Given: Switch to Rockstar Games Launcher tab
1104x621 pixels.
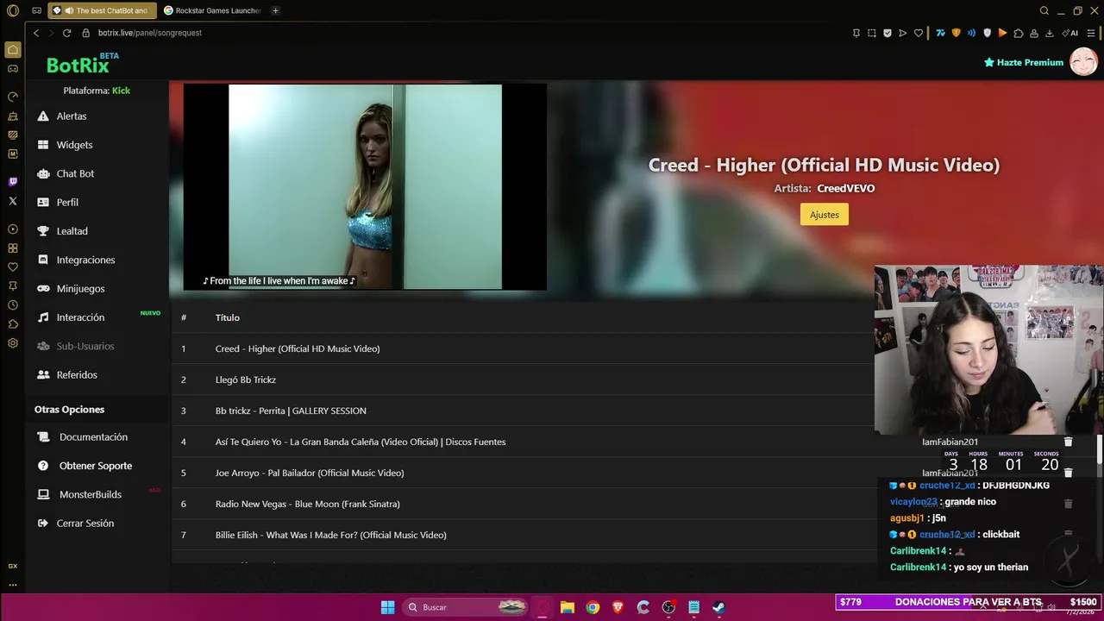Looking at the screenshot, I should pos(212,10).
